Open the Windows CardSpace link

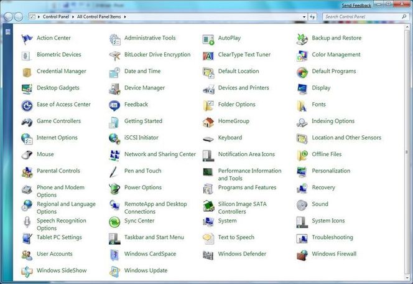point(150,254)
